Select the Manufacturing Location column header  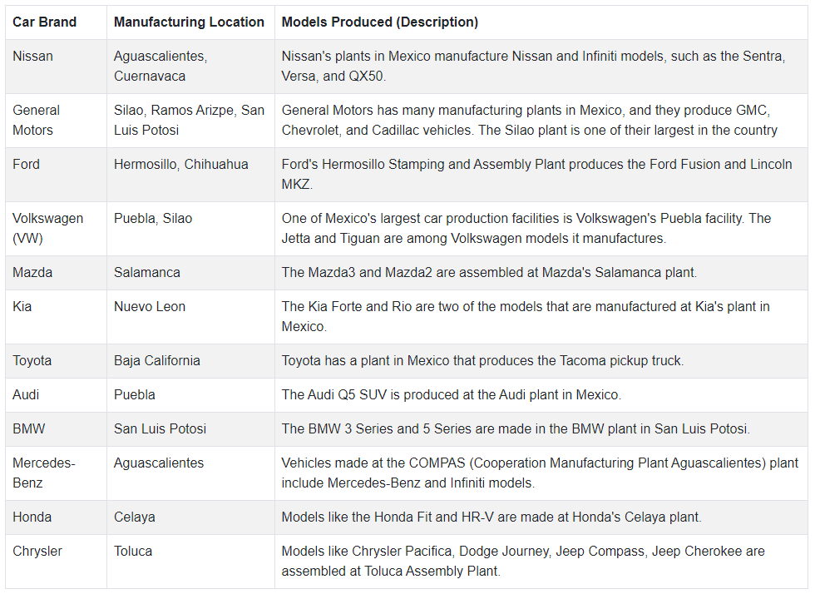(x=190, y=22)
